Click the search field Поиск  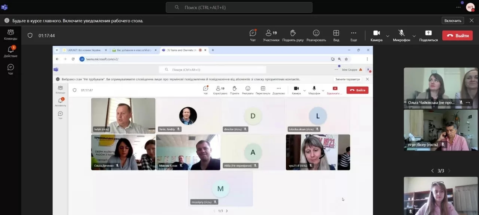click(x=239, y=7)
